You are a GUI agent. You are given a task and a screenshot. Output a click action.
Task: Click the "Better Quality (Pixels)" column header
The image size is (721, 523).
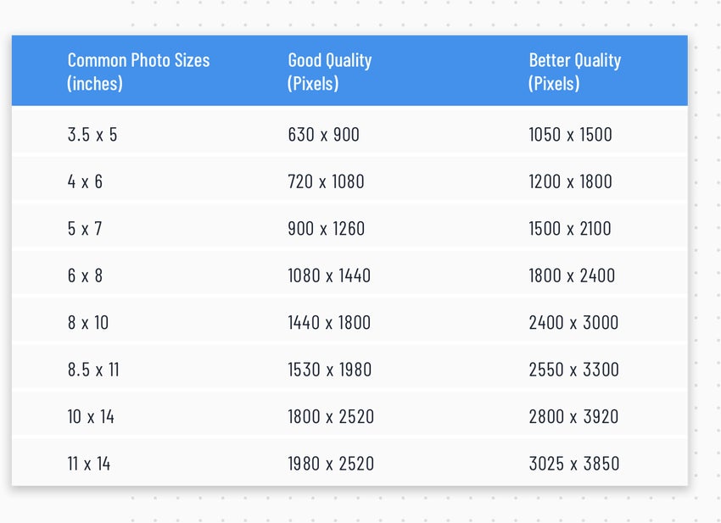pos(574,71)
